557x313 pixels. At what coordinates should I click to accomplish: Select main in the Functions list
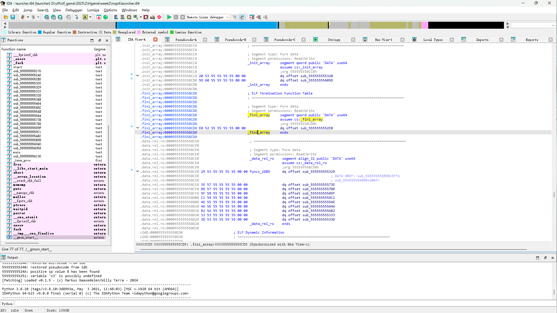click(x=17, y=152)
